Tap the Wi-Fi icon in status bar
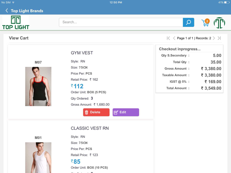This screenshot has height=173, width=231. [x=13, y=2]
